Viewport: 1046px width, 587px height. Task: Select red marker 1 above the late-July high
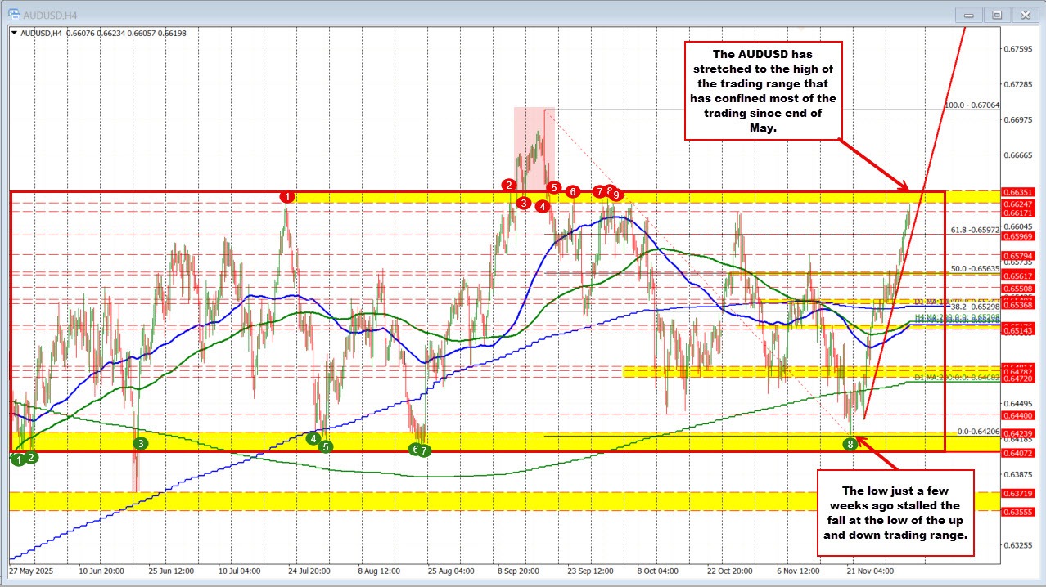click(x=287, y=197)
